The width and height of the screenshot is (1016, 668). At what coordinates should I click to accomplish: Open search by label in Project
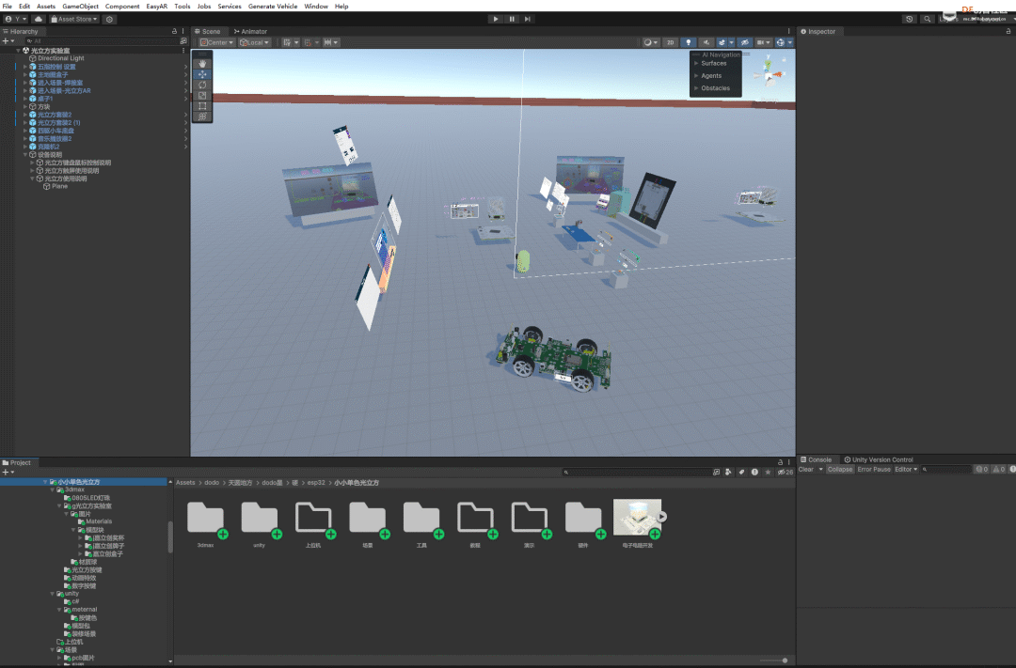pos(741,472)
